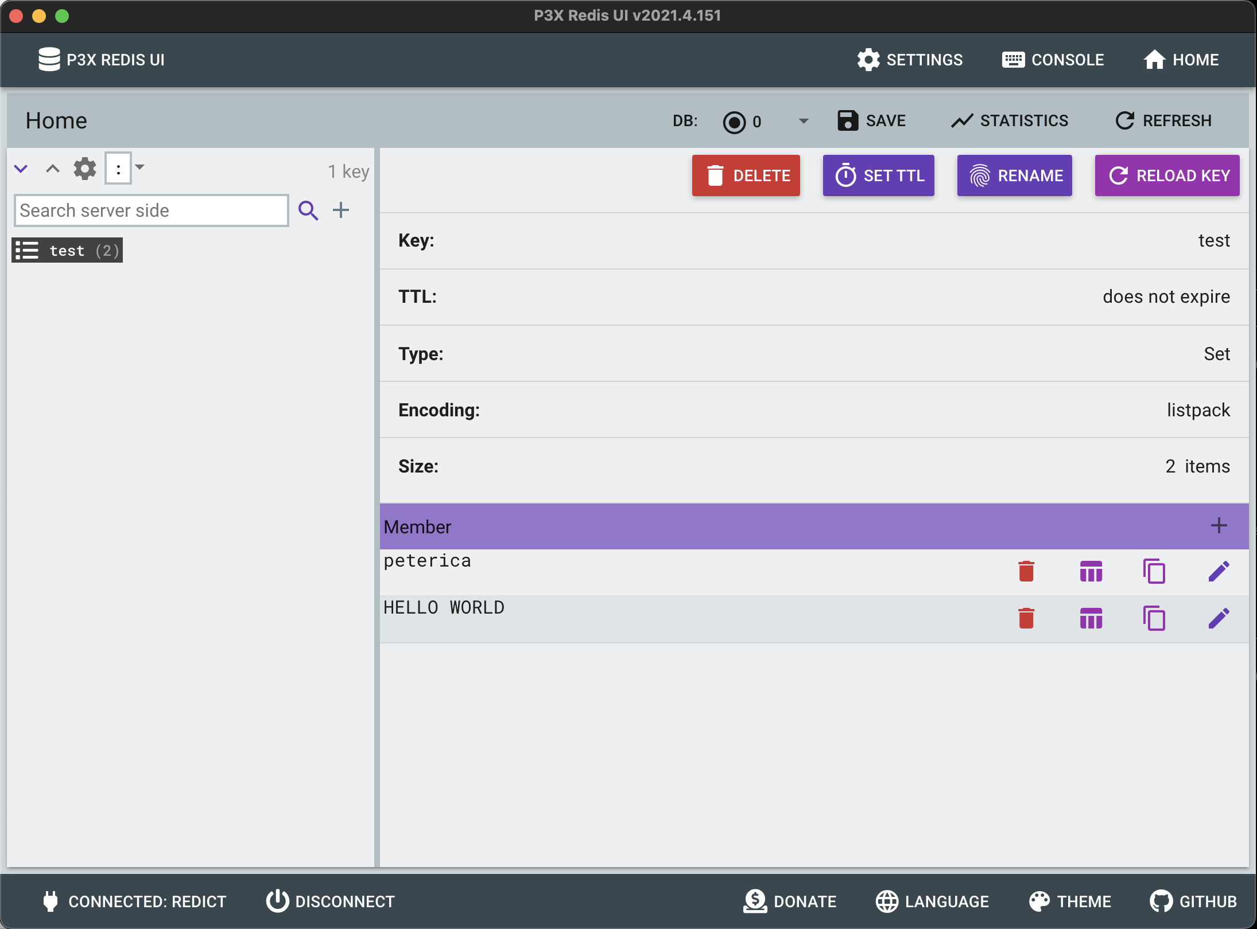This screenshot has width=1257, height=929.
Task: Add a new member to the set
Action: pyautogui.click(x=1219, y=525)
